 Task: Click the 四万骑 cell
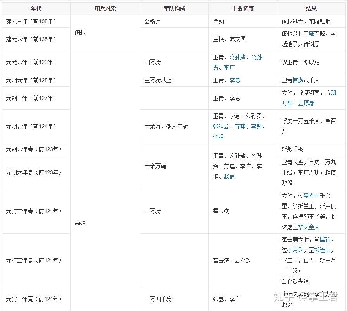pos(174,62)
